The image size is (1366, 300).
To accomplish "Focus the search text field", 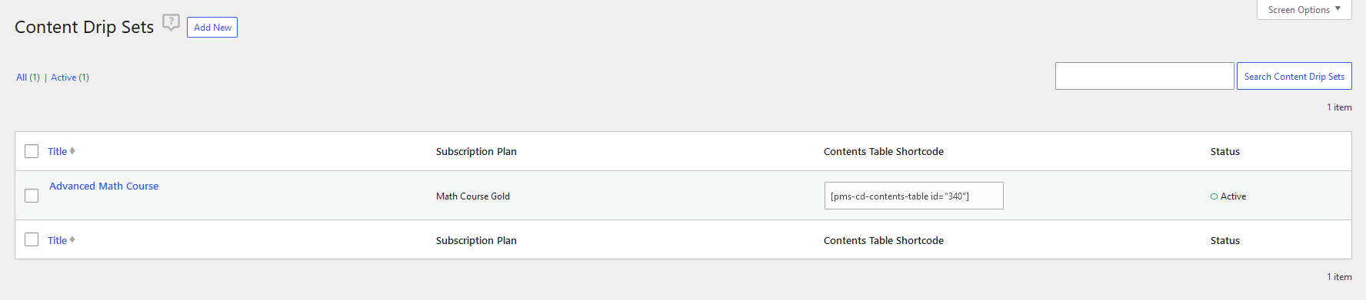I will (1144, 76).
